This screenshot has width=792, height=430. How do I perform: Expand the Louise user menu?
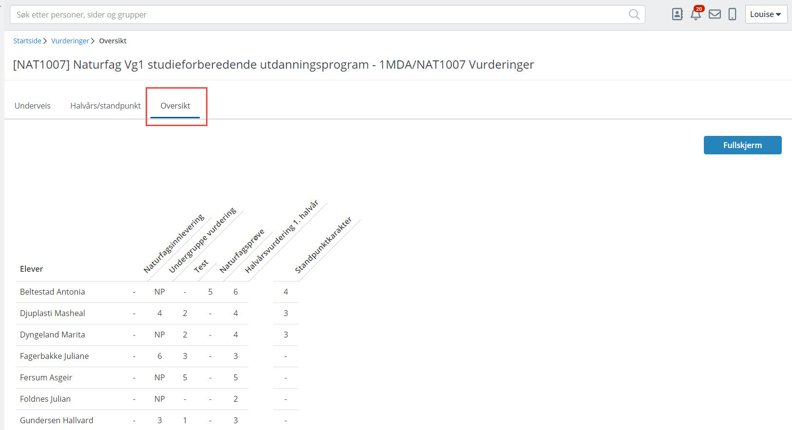point(766,14)
